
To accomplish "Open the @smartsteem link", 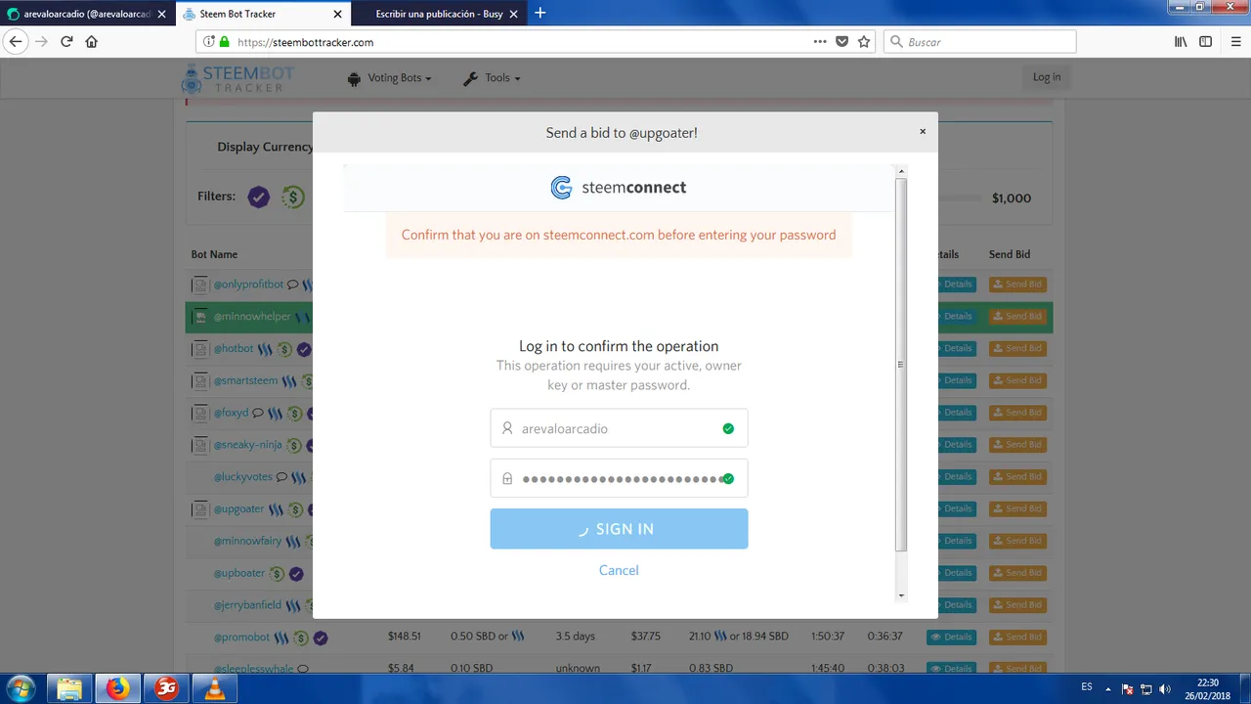I will (245, 380).
